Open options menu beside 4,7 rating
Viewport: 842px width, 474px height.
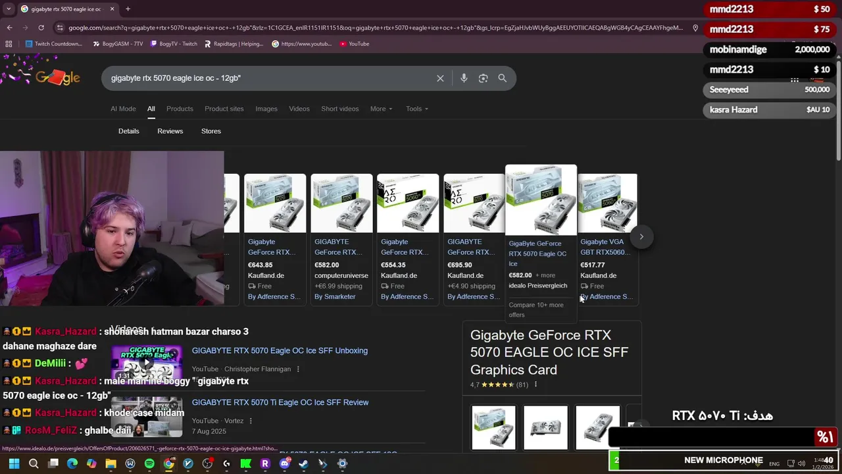pos(535,384)
